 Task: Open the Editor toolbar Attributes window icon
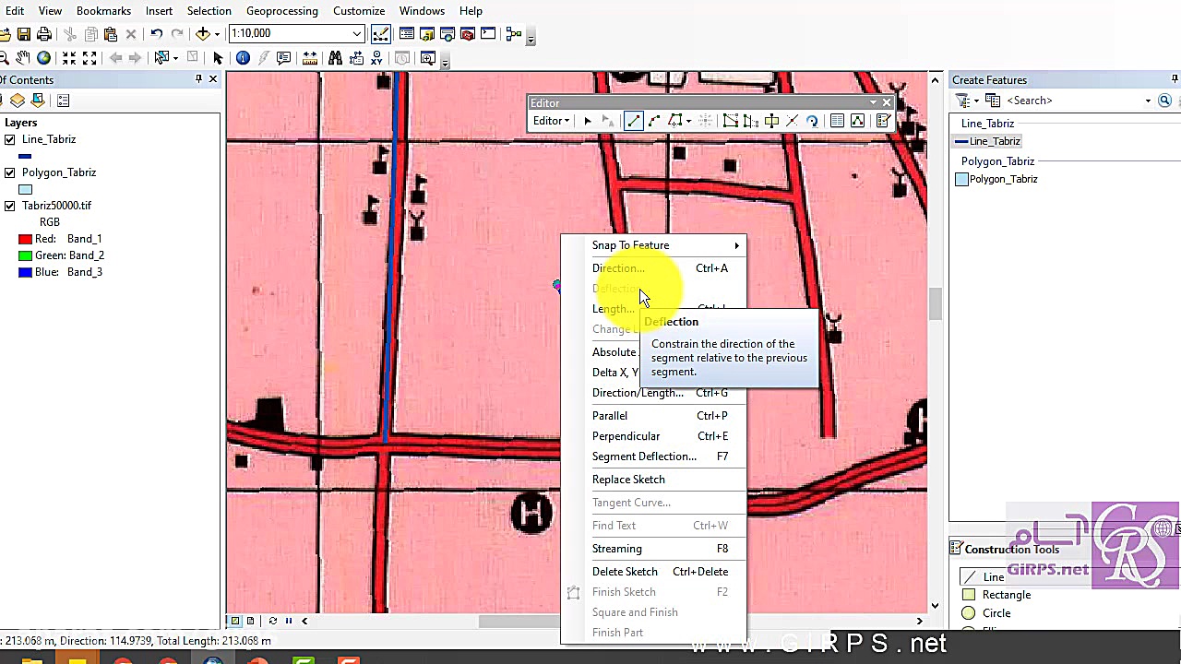[x=837, y=121]
